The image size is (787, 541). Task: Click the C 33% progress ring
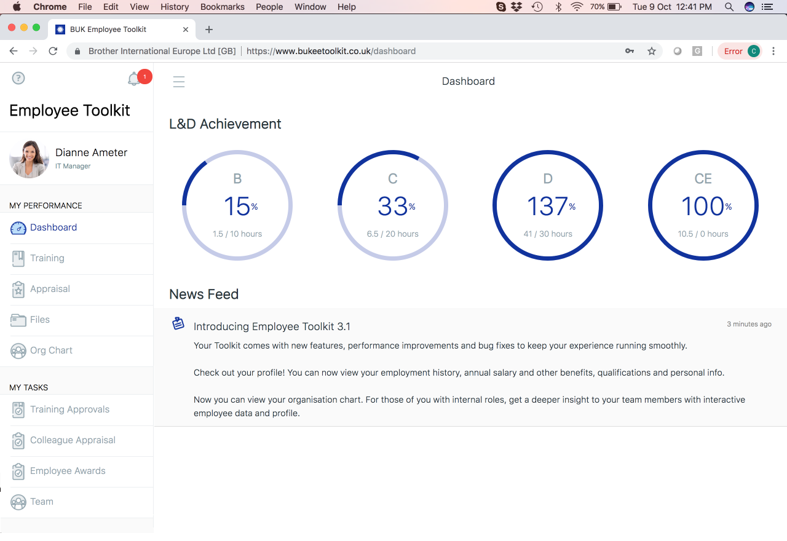coord(393,205)
